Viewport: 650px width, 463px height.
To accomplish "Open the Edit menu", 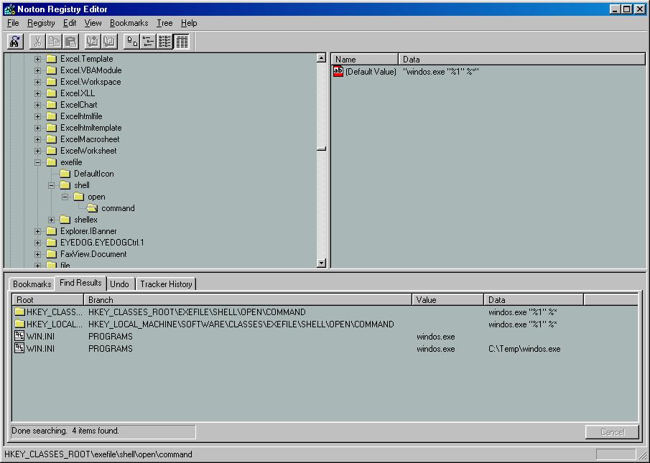I will pos(69,23).
